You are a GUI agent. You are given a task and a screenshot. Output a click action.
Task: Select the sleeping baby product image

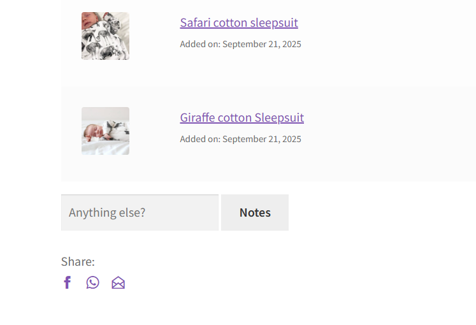[x=105, y=131]
